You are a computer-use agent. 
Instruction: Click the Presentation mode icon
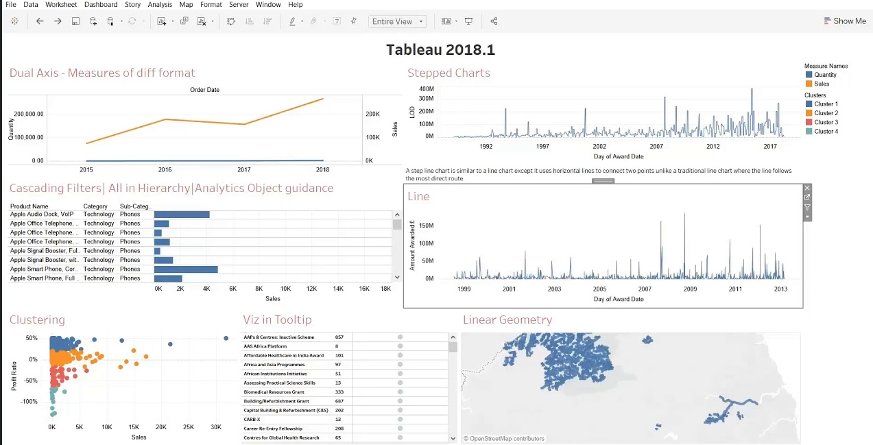[469, 21]
